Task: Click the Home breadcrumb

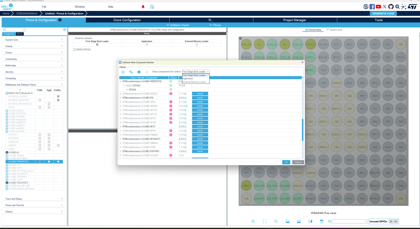Action: coord(6,13)
